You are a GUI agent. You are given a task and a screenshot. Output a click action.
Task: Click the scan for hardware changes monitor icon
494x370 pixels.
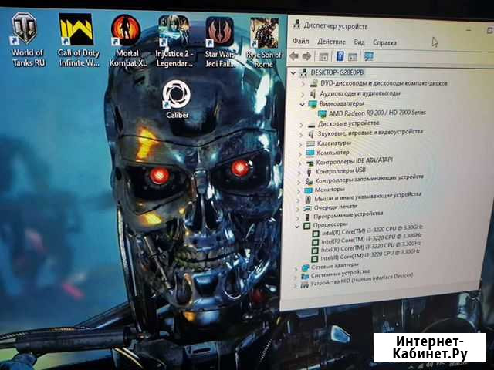369,56
